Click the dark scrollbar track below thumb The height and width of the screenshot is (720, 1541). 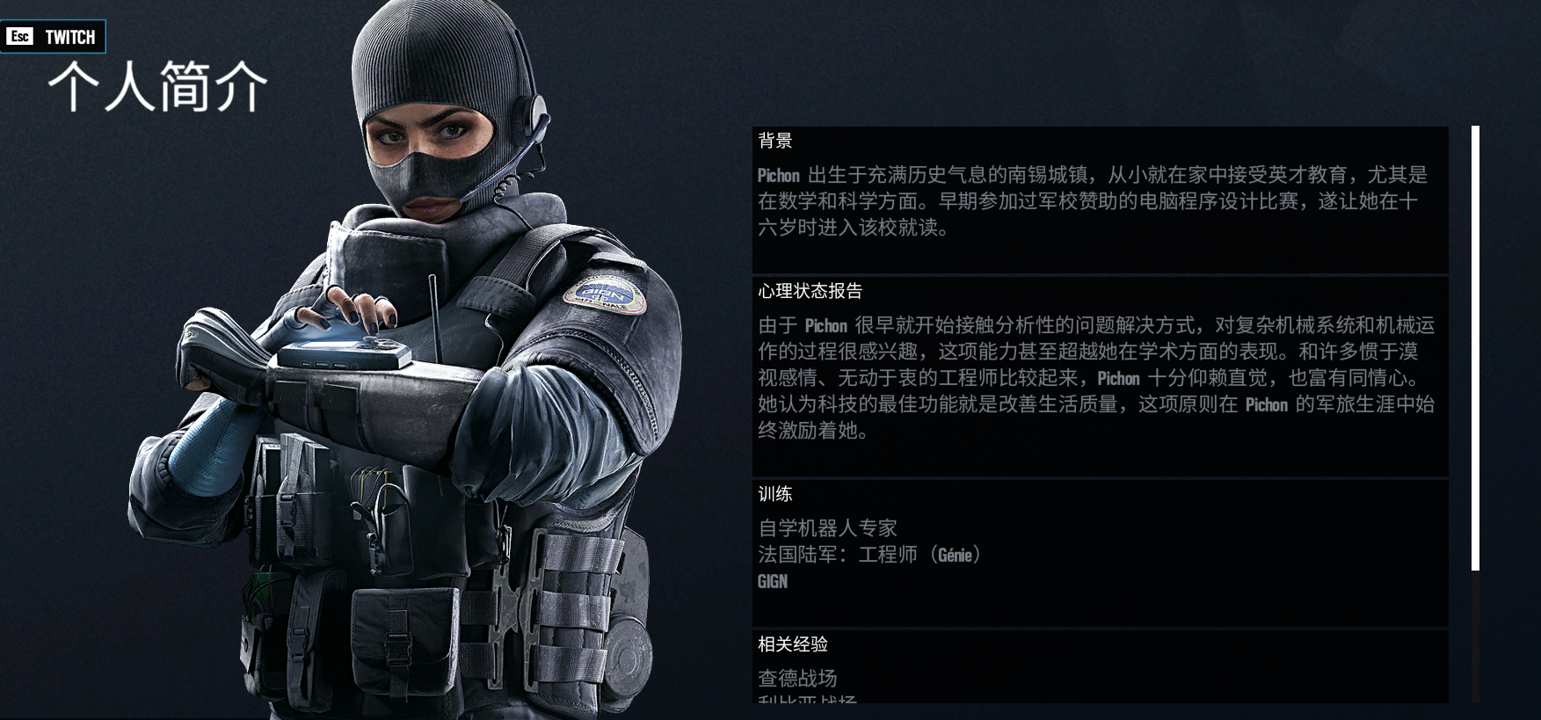click(x=1475, y=636)
